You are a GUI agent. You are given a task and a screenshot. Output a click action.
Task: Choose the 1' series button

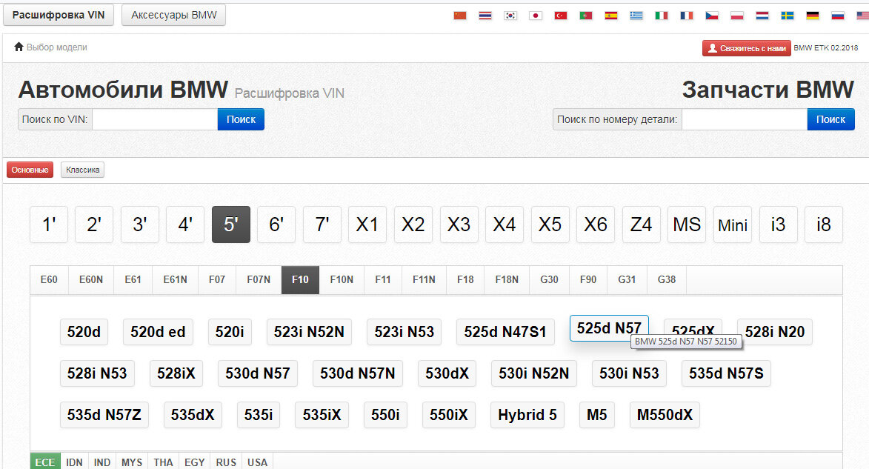[49, 224]
